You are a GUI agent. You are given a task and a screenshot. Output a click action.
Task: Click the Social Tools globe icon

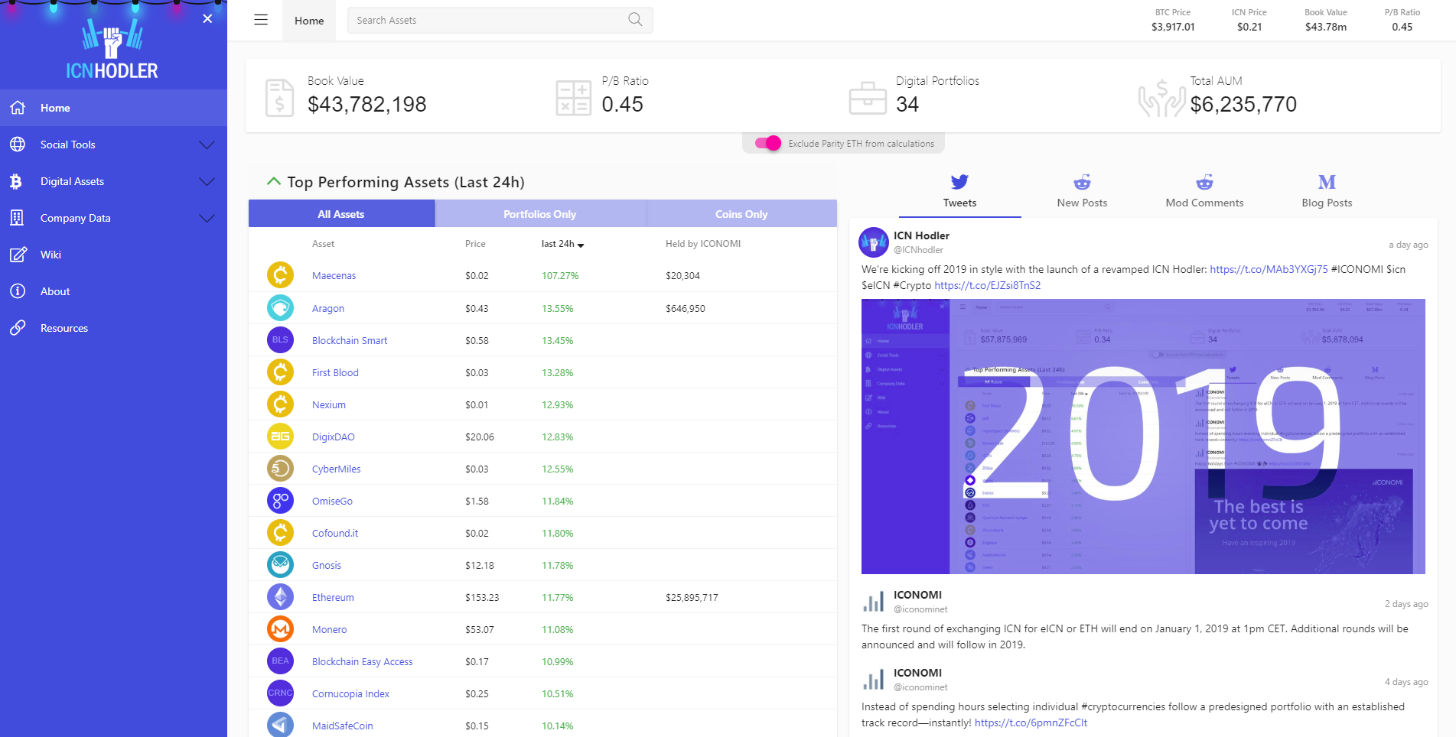18,144
